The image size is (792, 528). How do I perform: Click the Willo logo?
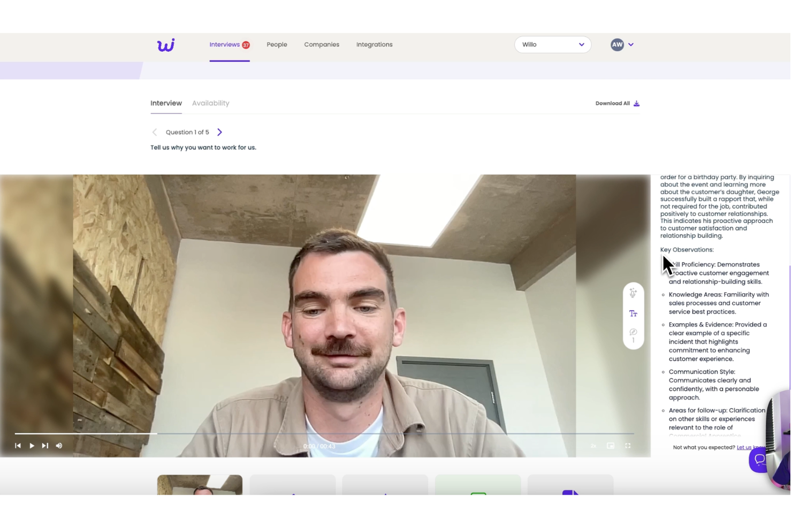(x=166, y=45)
